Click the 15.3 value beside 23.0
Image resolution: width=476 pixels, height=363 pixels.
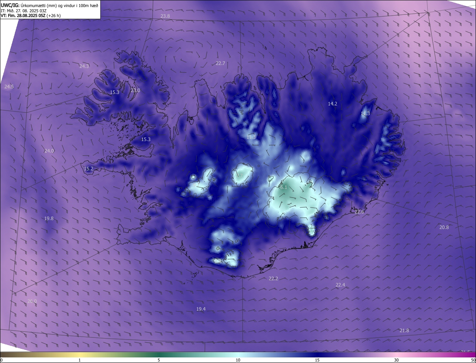click(115, 92)
